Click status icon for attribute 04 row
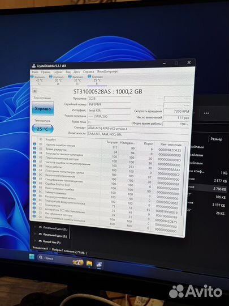This screenshot has height=306, width=229. (34, 152)
